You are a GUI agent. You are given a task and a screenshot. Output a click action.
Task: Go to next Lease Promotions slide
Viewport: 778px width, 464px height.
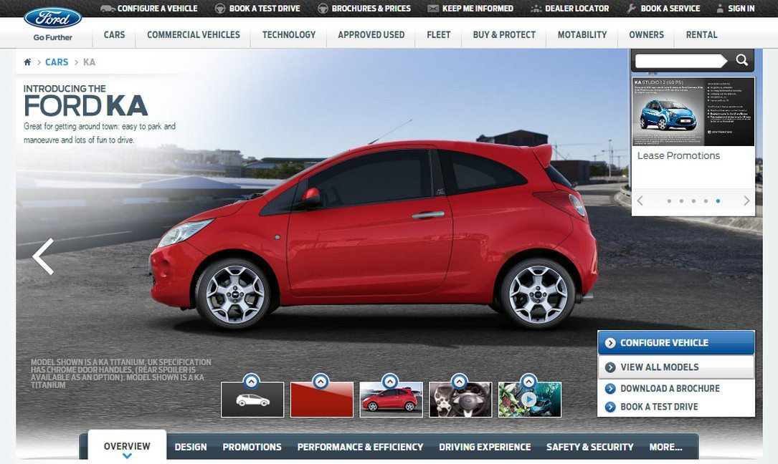point(746,200)
